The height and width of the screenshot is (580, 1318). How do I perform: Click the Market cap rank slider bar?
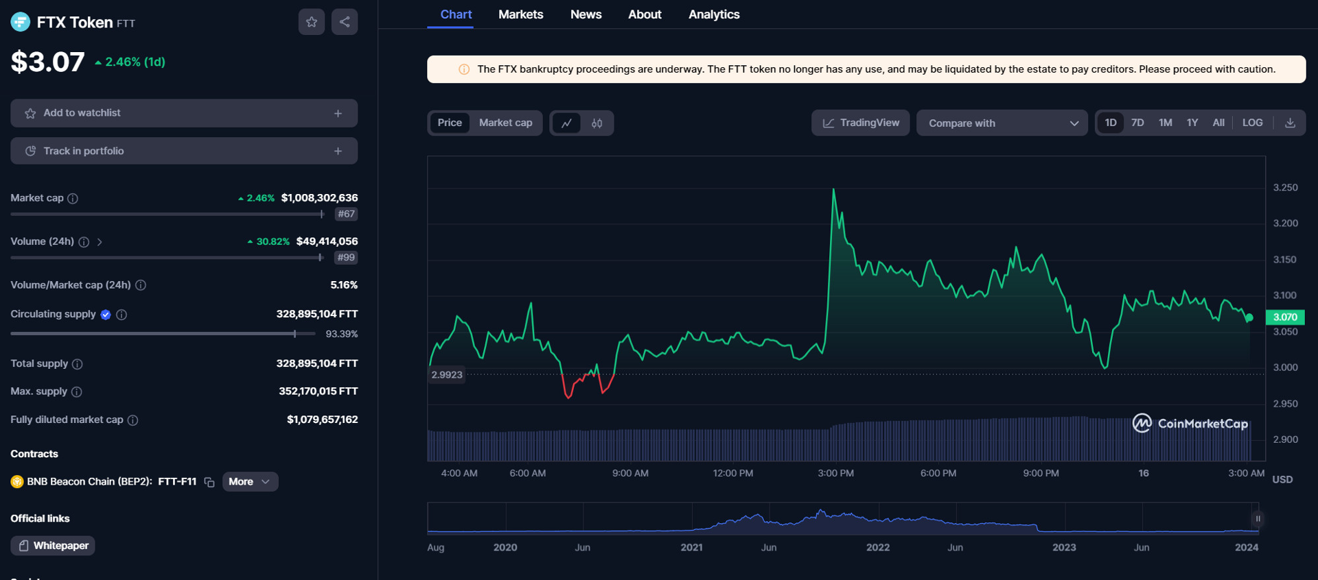(x=167, y=215)
